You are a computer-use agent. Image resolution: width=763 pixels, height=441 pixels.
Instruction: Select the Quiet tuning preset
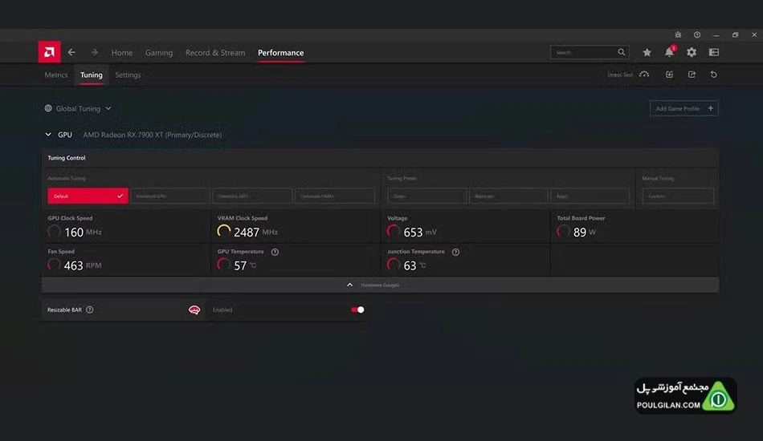[x=426, y=196]
